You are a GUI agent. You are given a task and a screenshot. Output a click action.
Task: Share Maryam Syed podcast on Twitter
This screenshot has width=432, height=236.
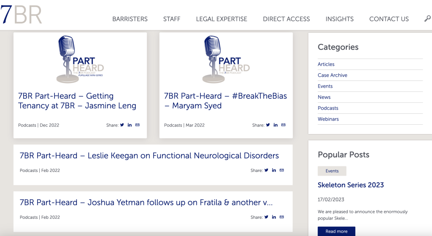pyautogui.click(x=268, y=125)
